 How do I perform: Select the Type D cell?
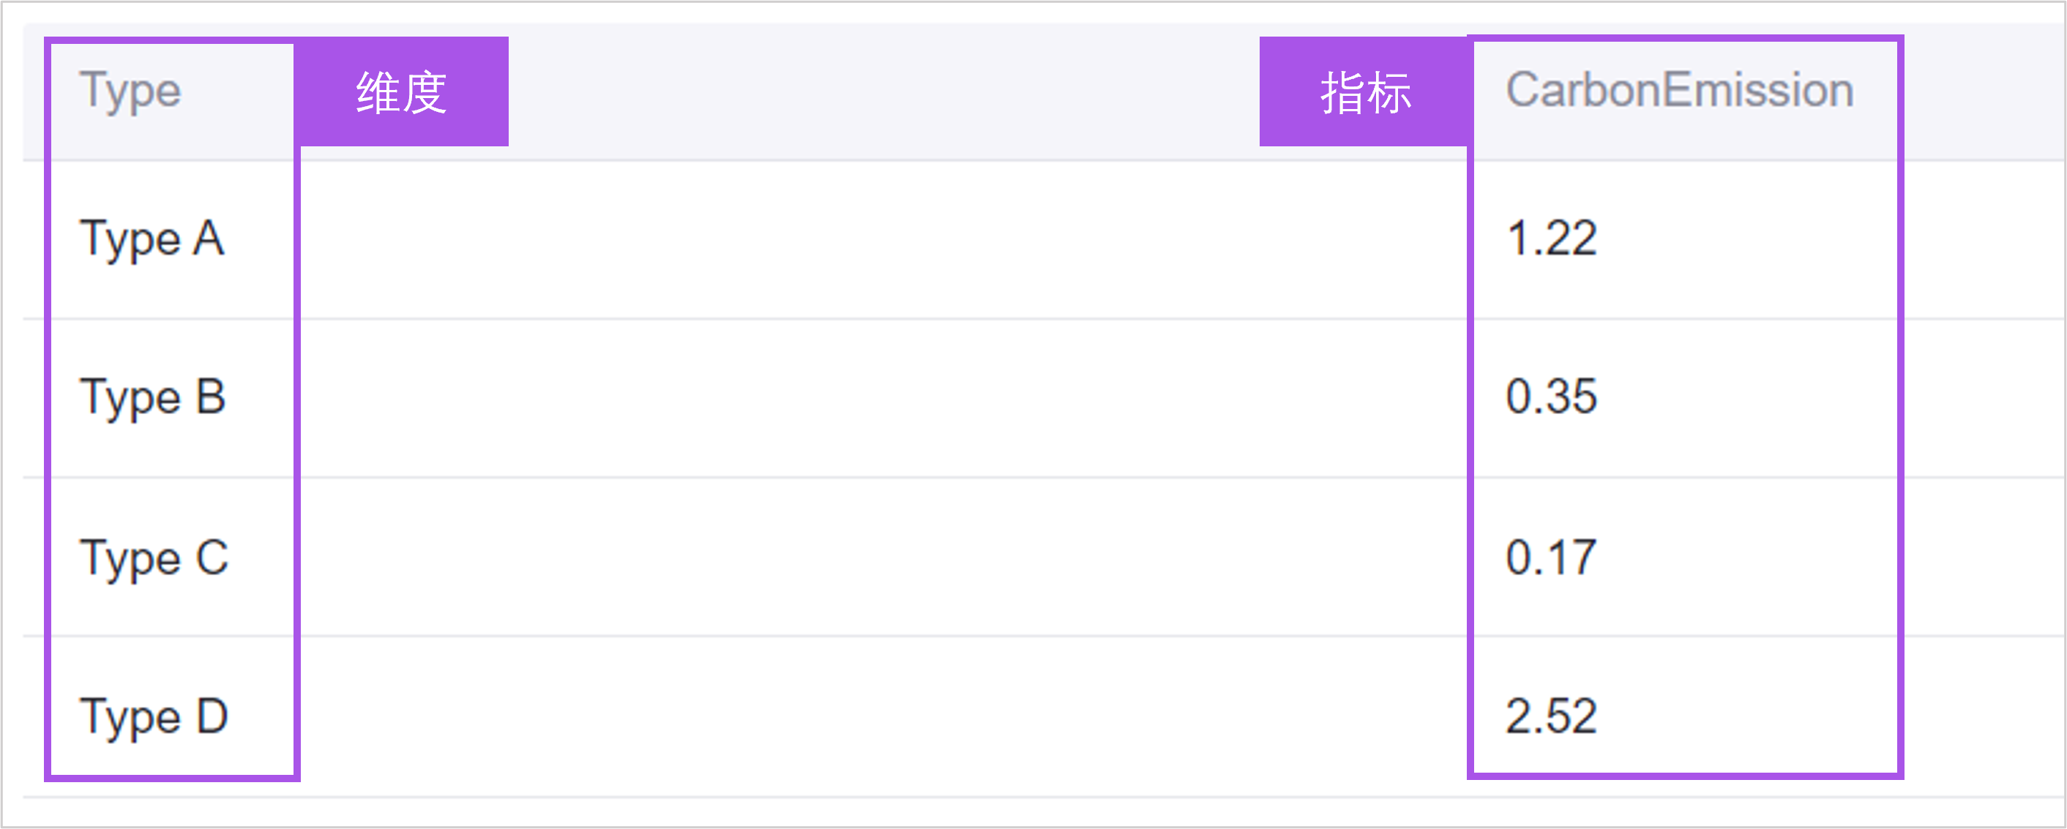point(154,717)
